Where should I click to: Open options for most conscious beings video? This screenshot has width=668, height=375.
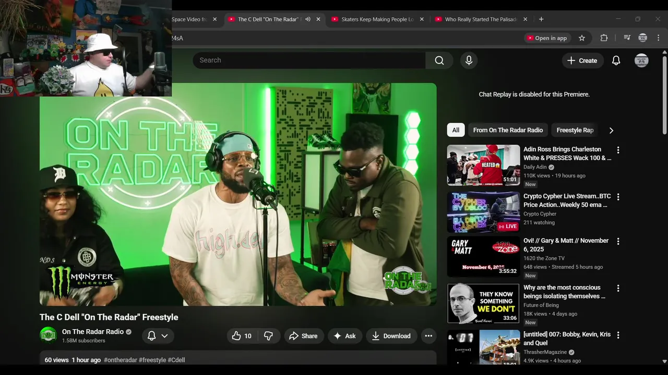618,288
